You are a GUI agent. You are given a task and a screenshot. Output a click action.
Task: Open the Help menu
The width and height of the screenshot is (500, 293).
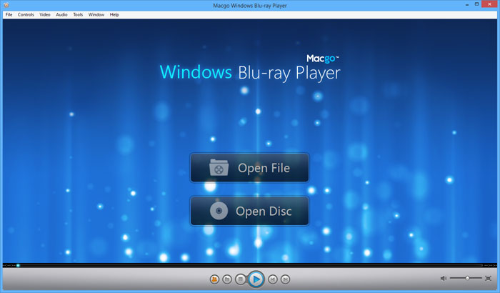pos(114,15)
